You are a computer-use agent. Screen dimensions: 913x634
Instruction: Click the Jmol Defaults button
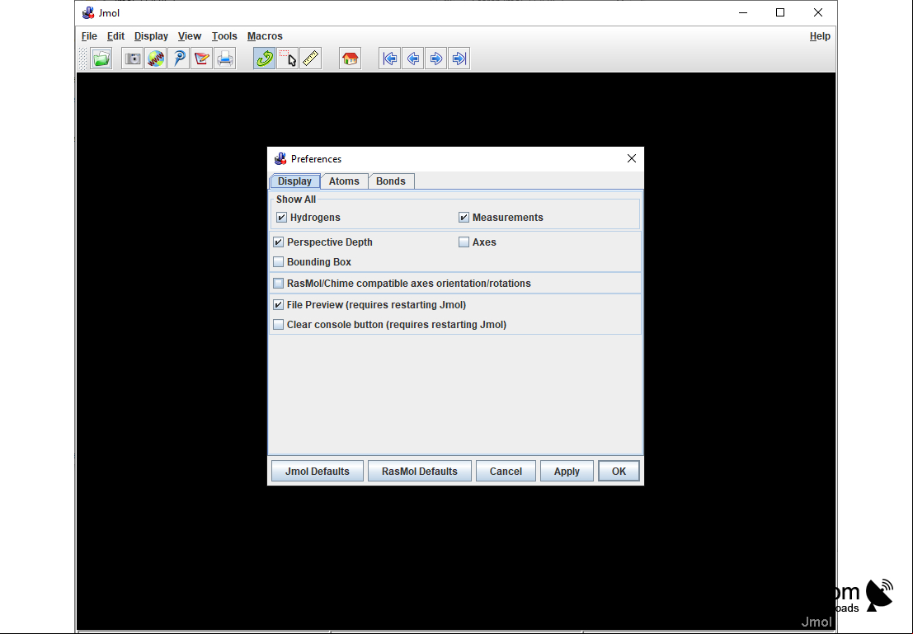[x=318, y=471]
